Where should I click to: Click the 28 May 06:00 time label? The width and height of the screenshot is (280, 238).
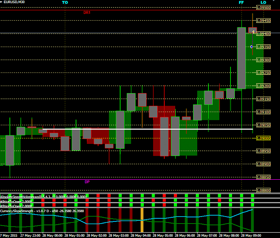185,235
